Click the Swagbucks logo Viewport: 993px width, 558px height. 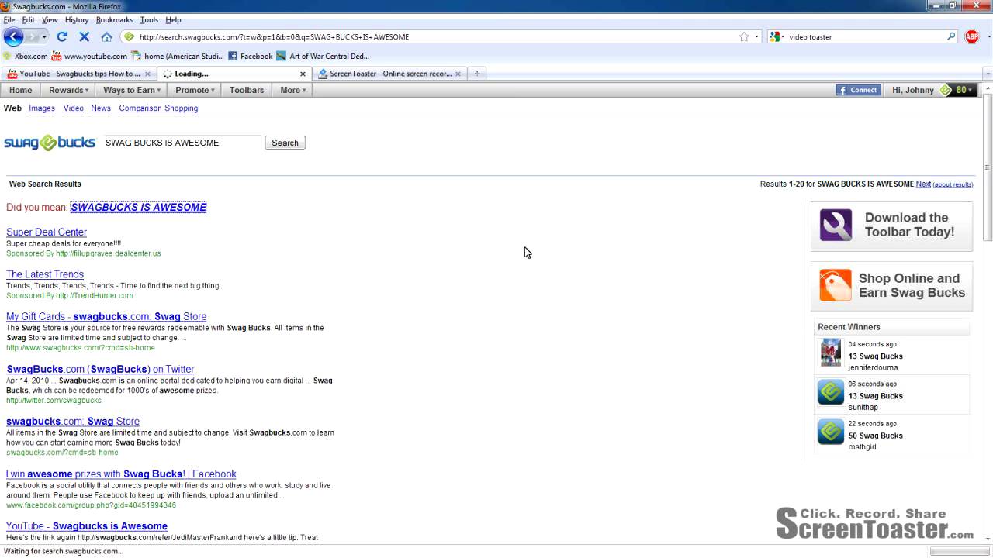click(50, 143)
